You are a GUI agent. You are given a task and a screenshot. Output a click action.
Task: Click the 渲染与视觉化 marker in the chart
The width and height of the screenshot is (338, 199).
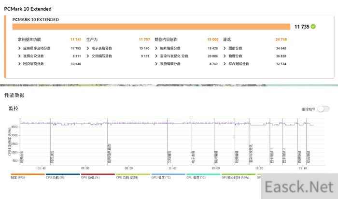251,154
